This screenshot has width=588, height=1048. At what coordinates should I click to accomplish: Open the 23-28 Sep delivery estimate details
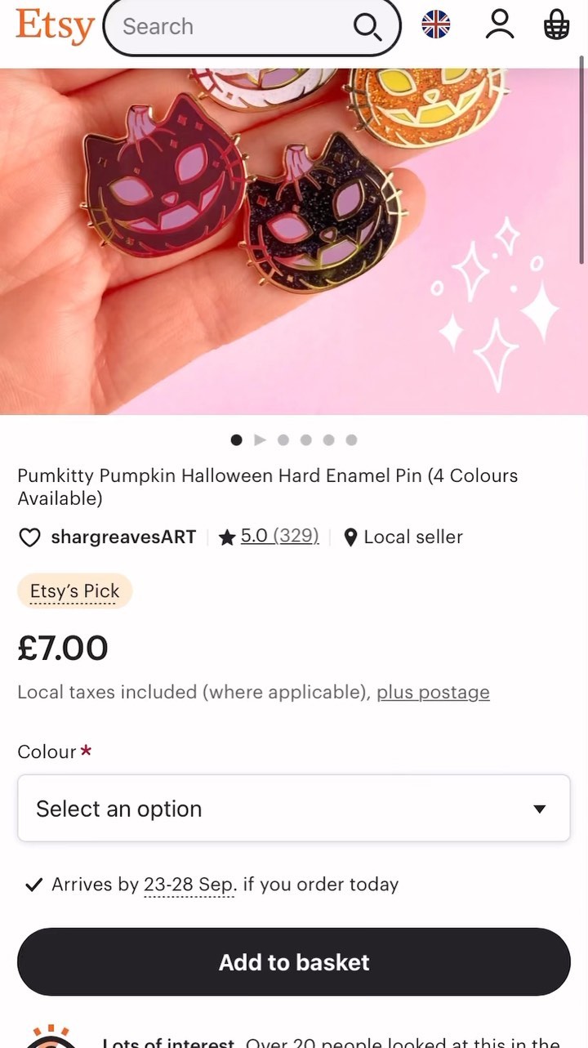coord(189,885)
